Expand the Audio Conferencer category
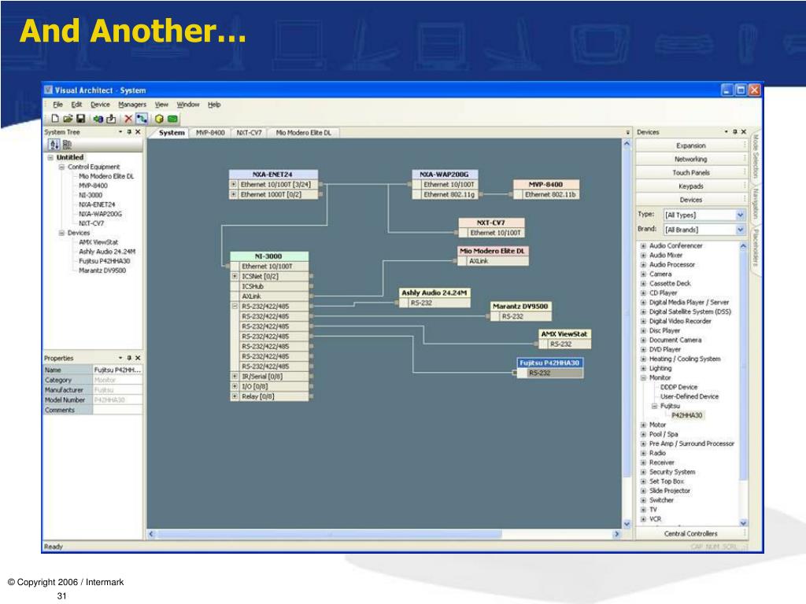Image resolution: width=806 pixels, height=604 pixels. (x=643, y=246)
